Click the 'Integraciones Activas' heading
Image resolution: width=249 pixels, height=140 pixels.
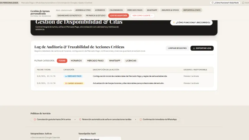pyautogui.click(x=41, y=134)
